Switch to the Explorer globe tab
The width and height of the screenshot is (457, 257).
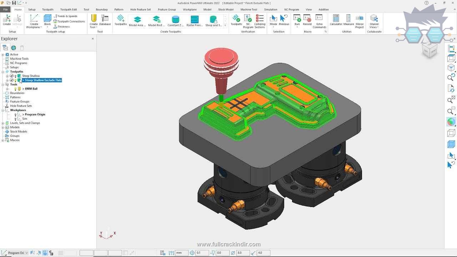(14, 47)
